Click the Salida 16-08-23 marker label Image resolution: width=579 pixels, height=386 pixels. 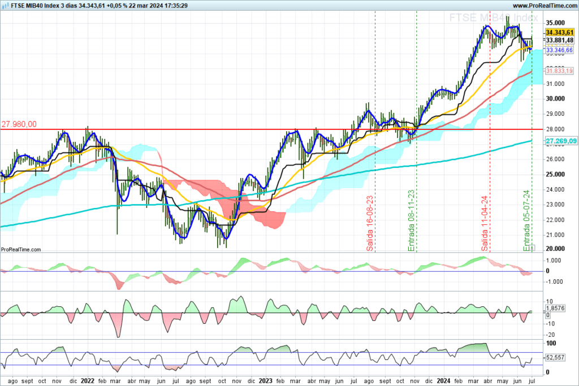370,223
